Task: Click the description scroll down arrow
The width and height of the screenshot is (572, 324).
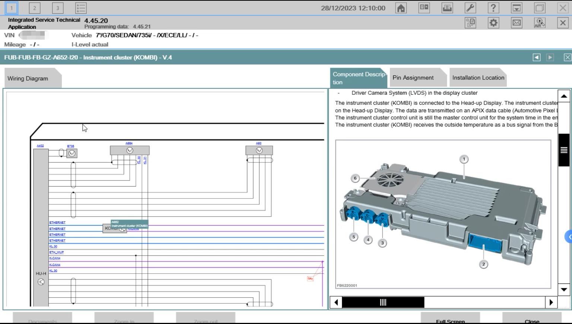Action: (564, 289)
